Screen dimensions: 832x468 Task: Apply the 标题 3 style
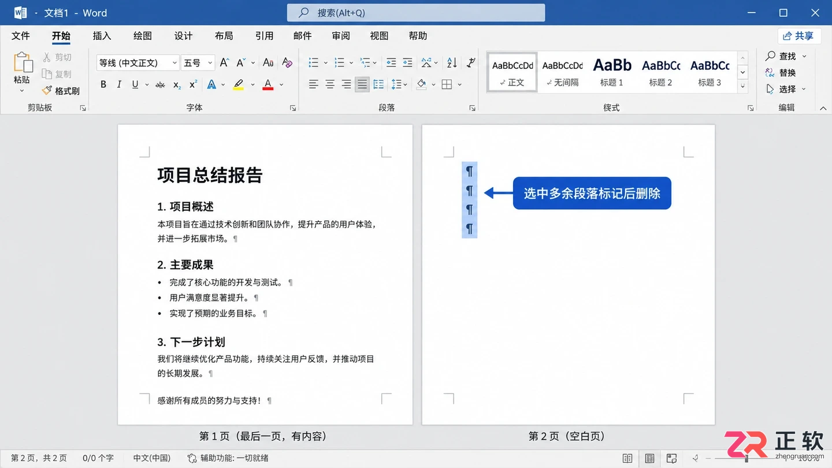pyautogui.click(x=710, y=72)
